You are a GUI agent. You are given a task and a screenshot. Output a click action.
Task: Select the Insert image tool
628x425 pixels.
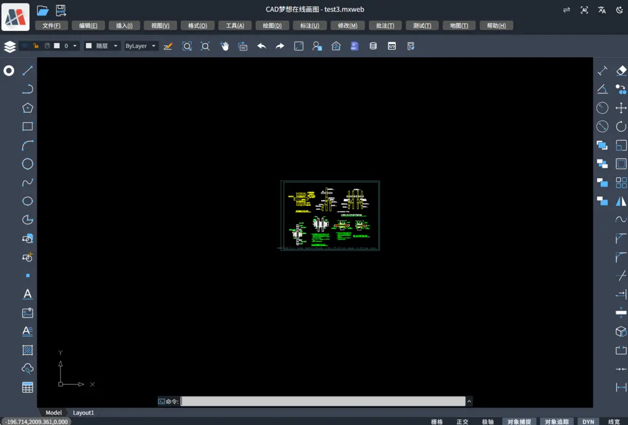pos(27,313)
